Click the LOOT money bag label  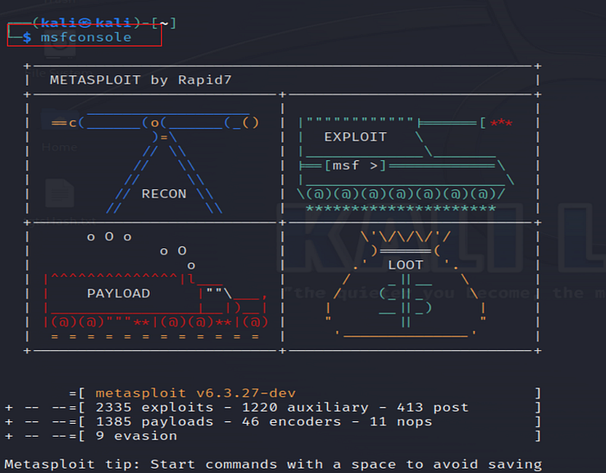(405, 265)
